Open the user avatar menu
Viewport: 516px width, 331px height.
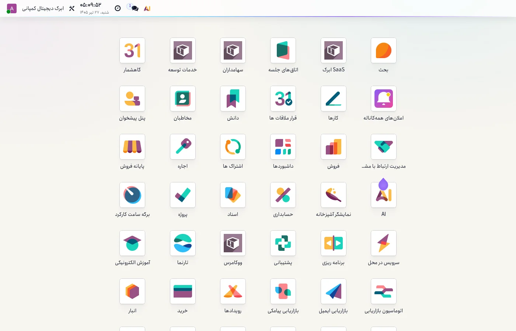(11, 8)
